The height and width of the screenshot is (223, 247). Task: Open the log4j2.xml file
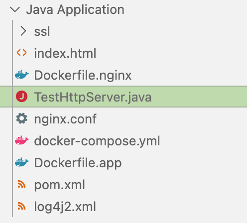pyautogui.click(x=65, y=207)
